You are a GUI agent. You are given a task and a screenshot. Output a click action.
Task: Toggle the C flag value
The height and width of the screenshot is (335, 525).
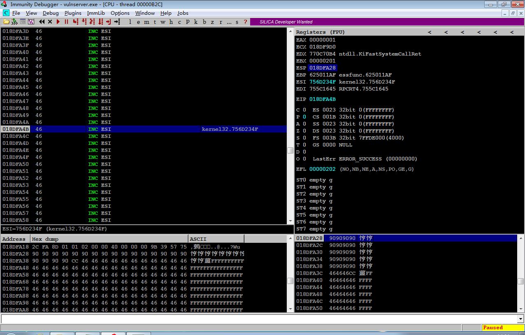click(304, 110)
